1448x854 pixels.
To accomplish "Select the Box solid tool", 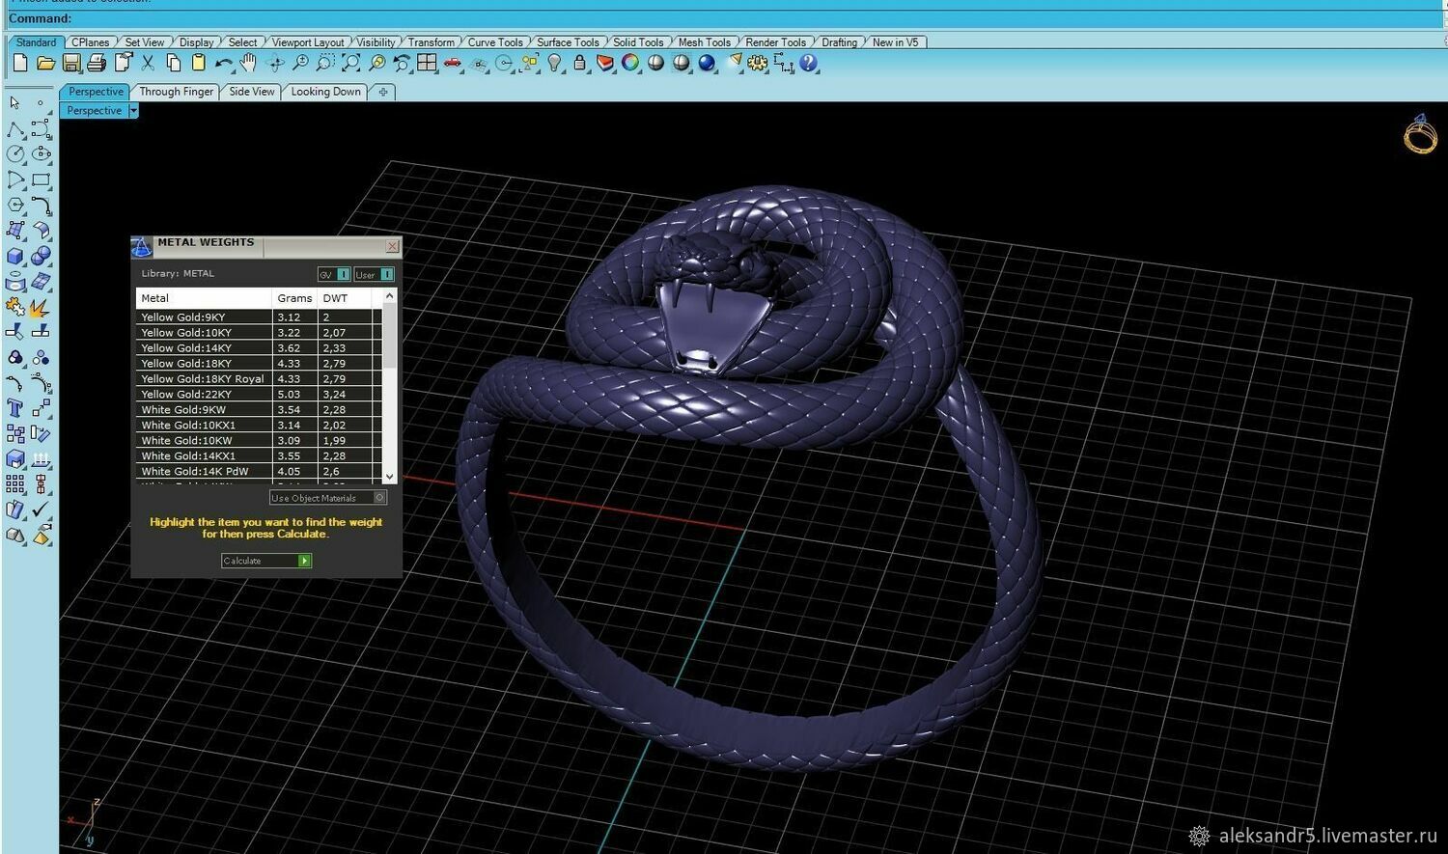I will tap(15, 257).
